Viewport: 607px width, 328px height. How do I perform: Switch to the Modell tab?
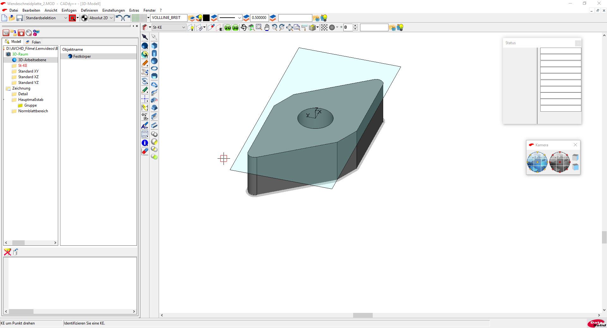pos(13,42)
